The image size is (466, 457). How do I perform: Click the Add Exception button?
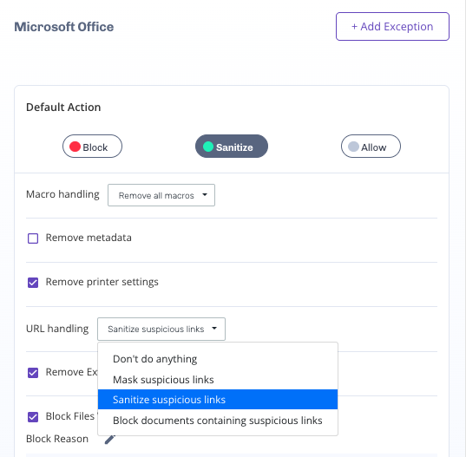[x=392, y=26]
